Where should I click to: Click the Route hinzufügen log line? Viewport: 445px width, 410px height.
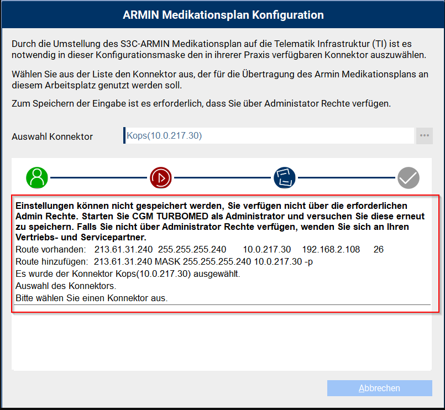coord(164,261)
